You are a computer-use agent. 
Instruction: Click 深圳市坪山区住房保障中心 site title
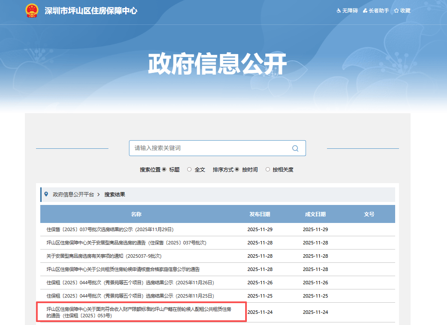91,11
